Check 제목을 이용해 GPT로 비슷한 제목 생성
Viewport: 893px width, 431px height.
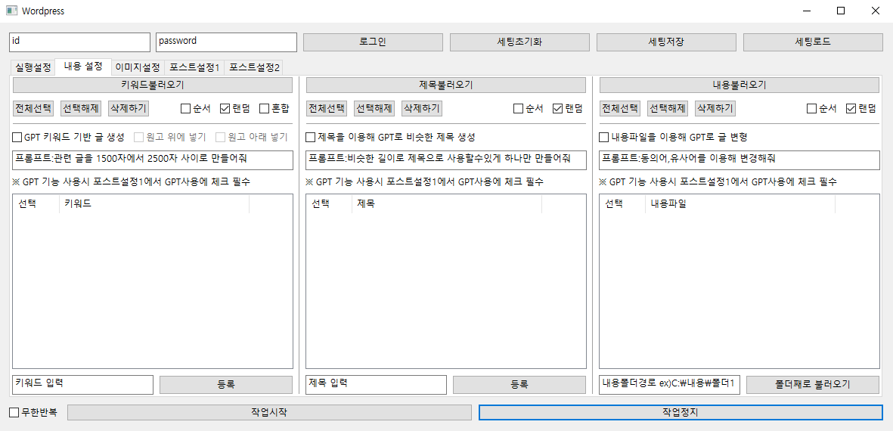tap(311, 138)
